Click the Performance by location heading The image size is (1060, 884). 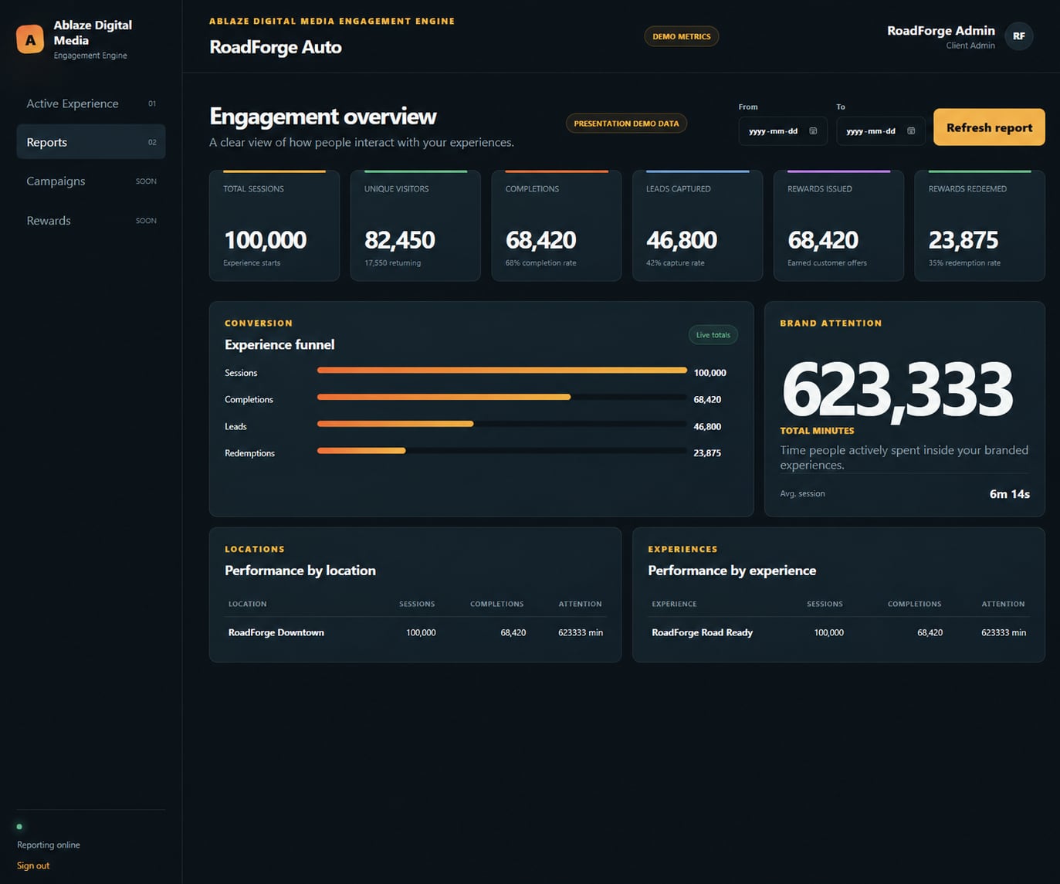click(300, 571)
